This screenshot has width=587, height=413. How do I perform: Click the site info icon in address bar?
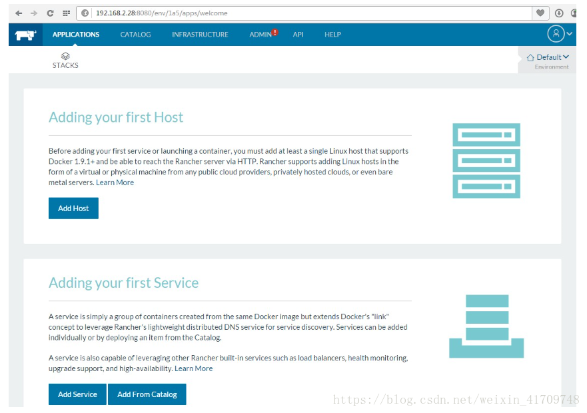pyautogui.click(x=85, y=13)
